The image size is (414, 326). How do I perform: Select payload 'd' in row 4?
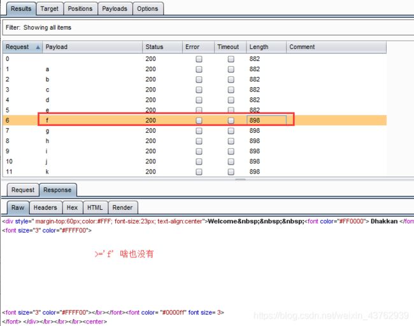coord(47,100)
